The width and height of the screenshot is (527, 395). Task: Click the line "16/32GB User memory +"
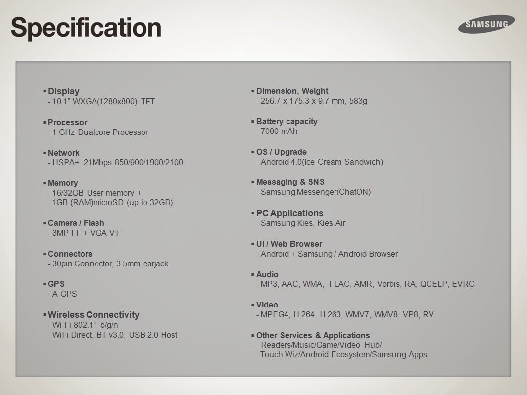[x=97, y=193]
